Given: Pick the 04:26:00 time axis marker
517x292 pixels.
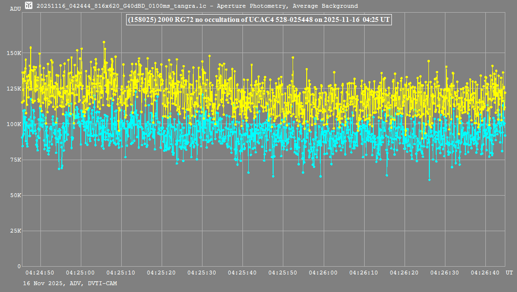Looking at the screenshot, I should (x=323, y=273).
